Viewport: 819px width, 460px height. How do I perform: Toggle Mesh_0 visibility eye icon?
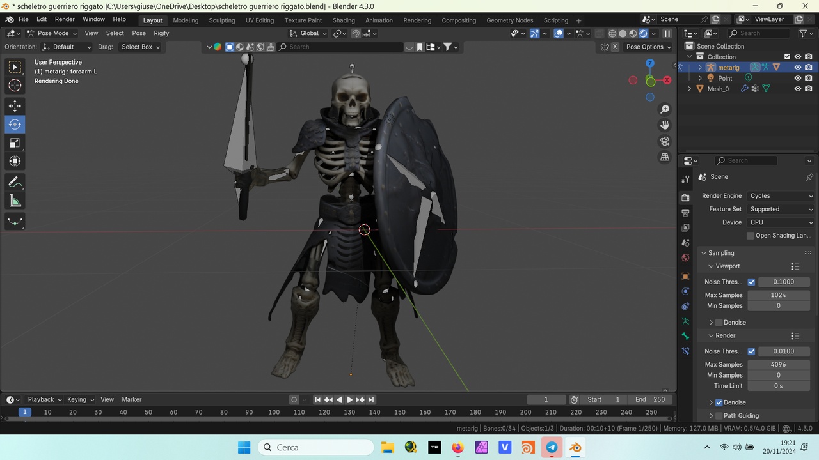coord(798,89)
